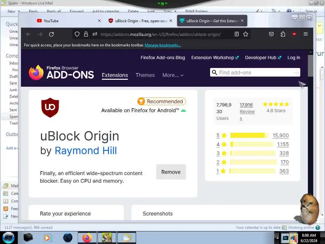Open Calendar icon in Live Mail sidebar
The width and height of the screenshot is (325, 244).
click(6, 193)
